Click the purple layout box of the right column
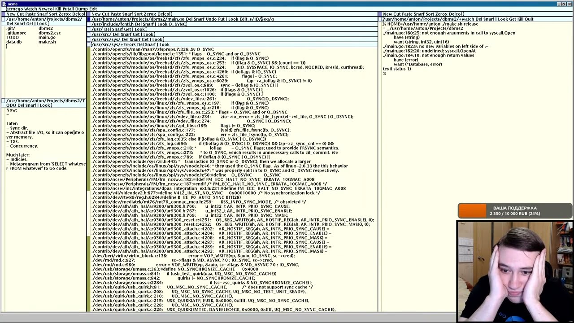Image resolution: width=574 pixels, height=323 pixels. pyautogui.click(x=380, y=14)
